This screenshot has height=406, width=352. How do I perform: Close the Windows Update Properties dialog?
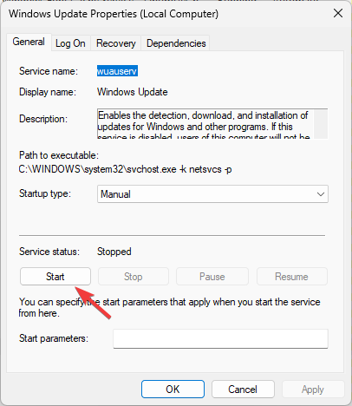338,13
